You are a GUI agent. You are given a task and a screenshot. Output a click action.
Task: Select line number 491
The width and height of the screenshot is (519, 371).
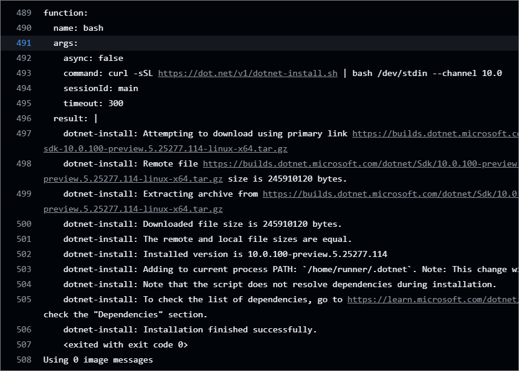point(24,43)
